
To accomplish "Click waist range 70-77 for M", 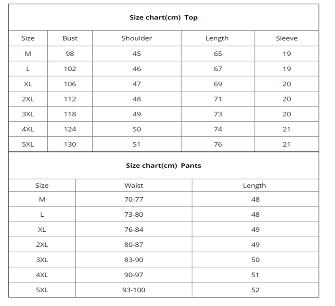I will pos(134,199).
